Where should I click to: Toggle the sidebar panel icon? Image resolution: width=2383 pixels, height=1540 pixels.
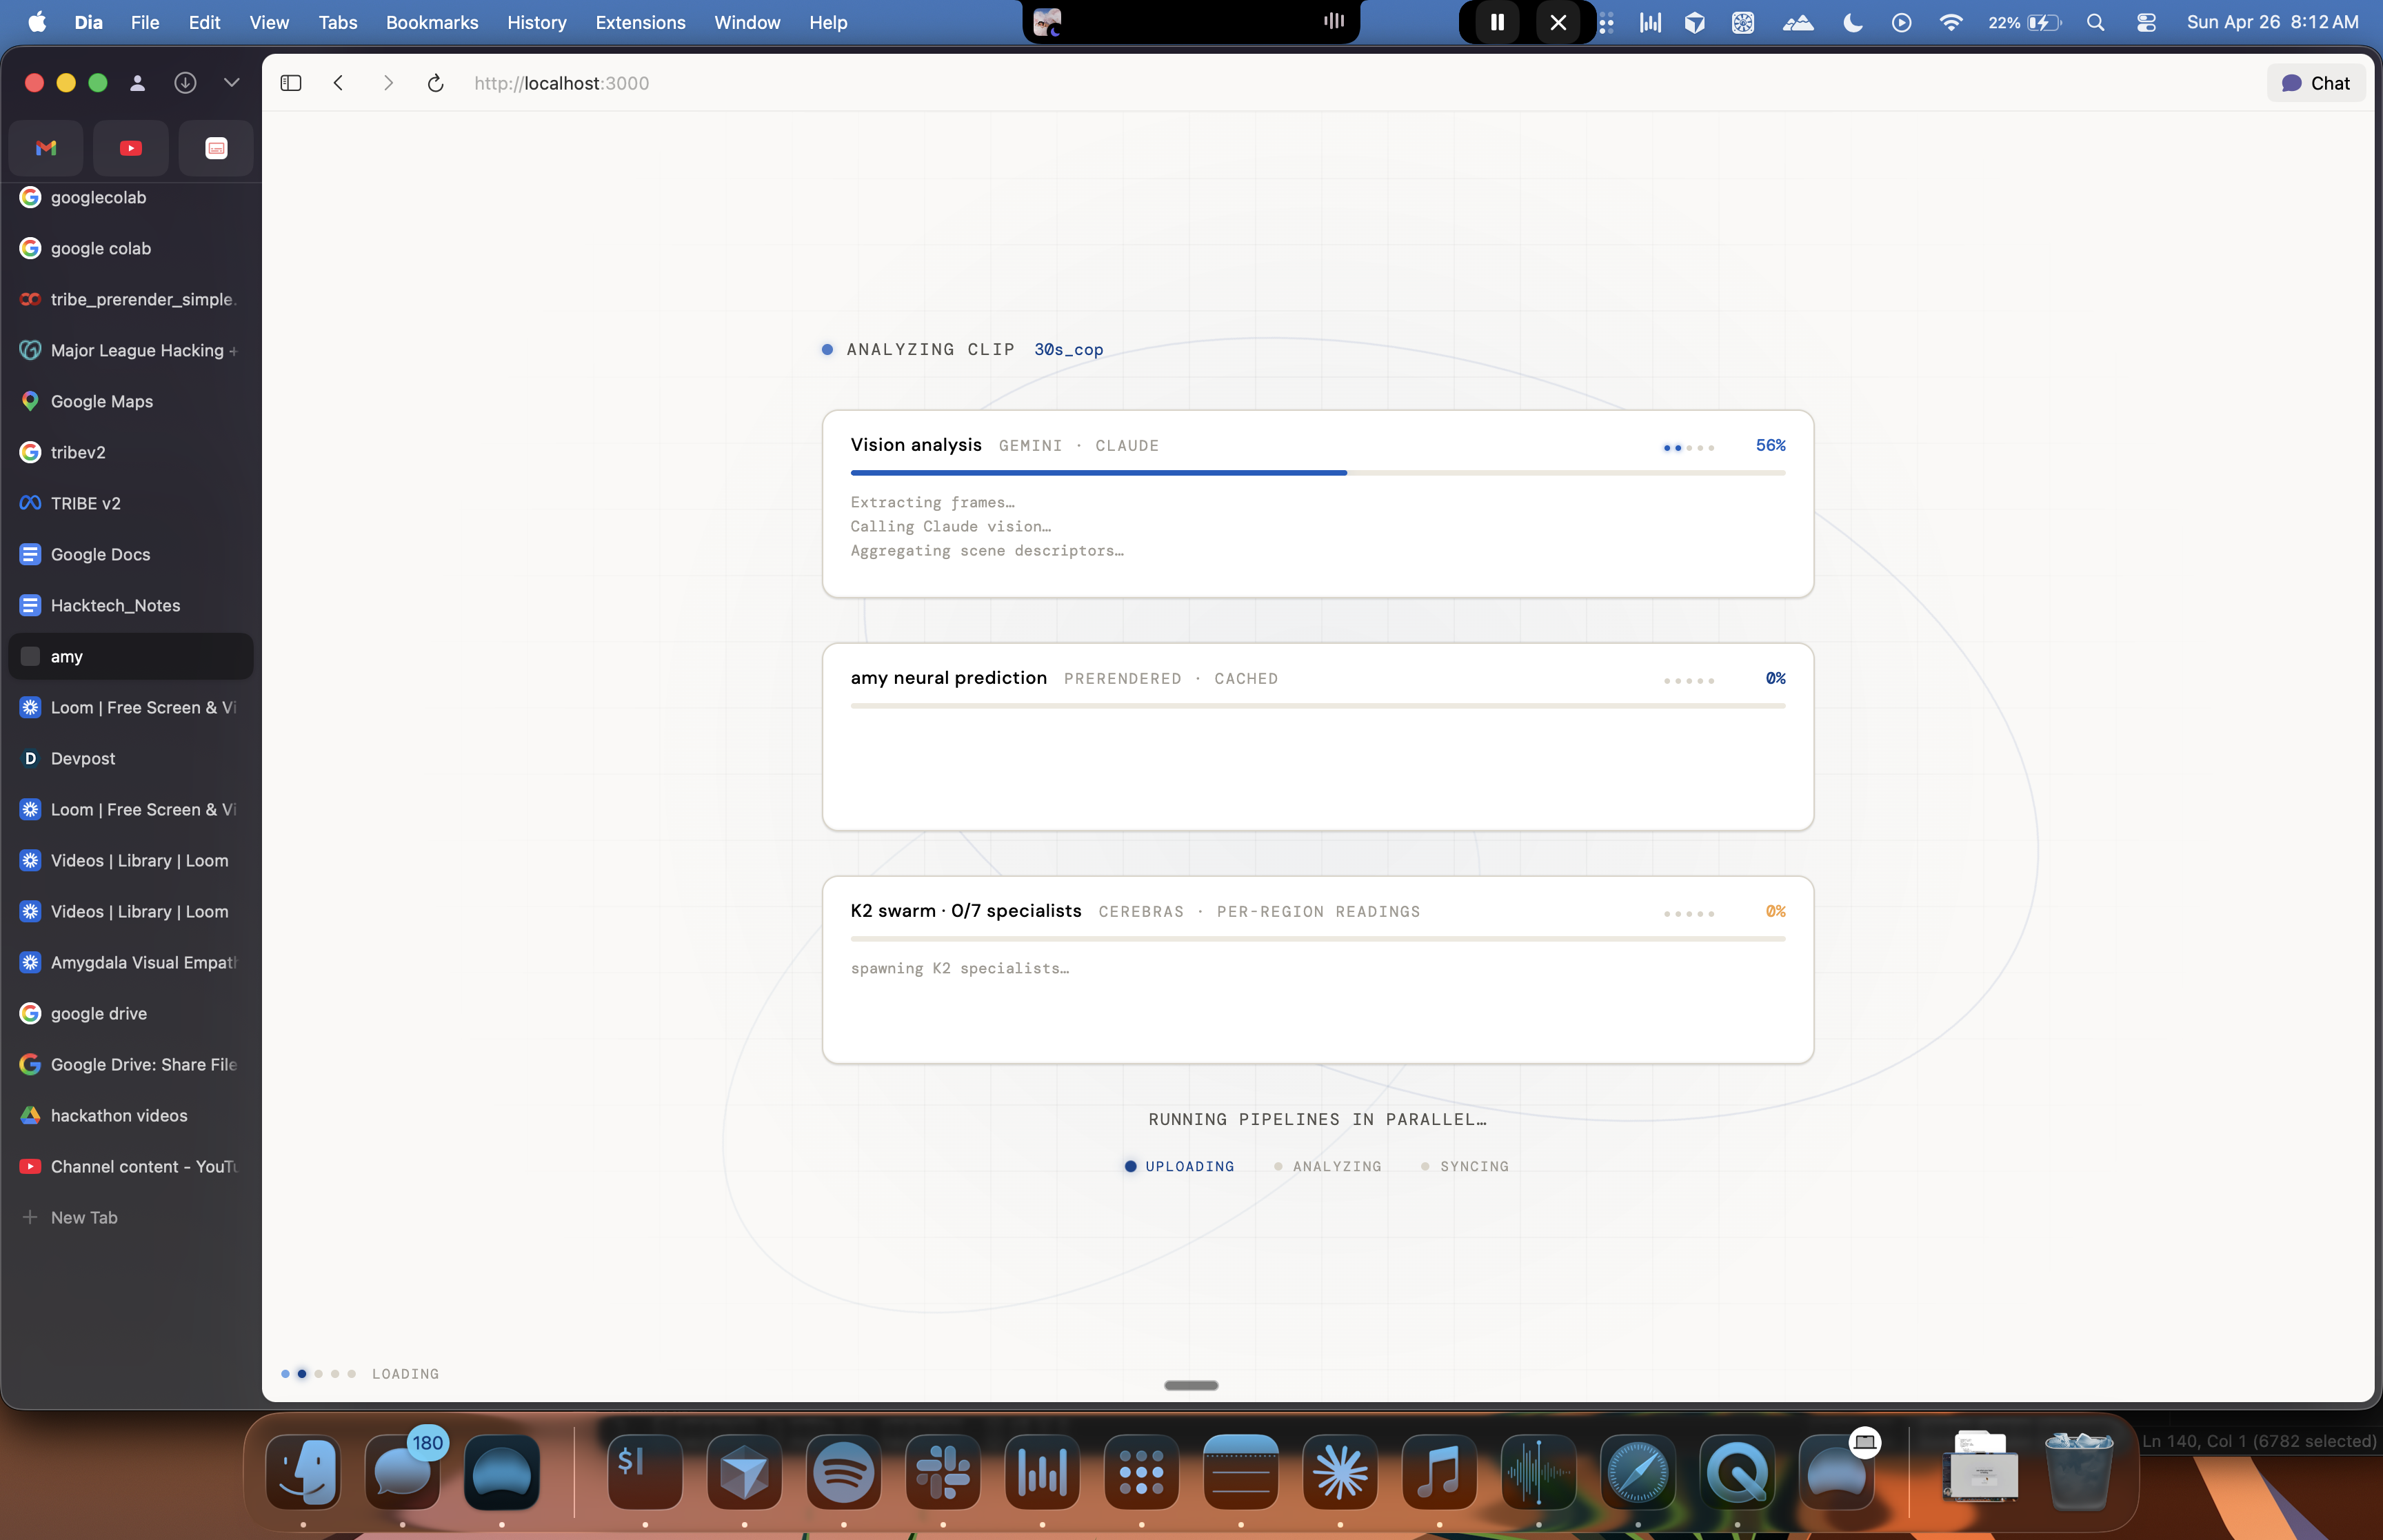(x=291, y=83)
